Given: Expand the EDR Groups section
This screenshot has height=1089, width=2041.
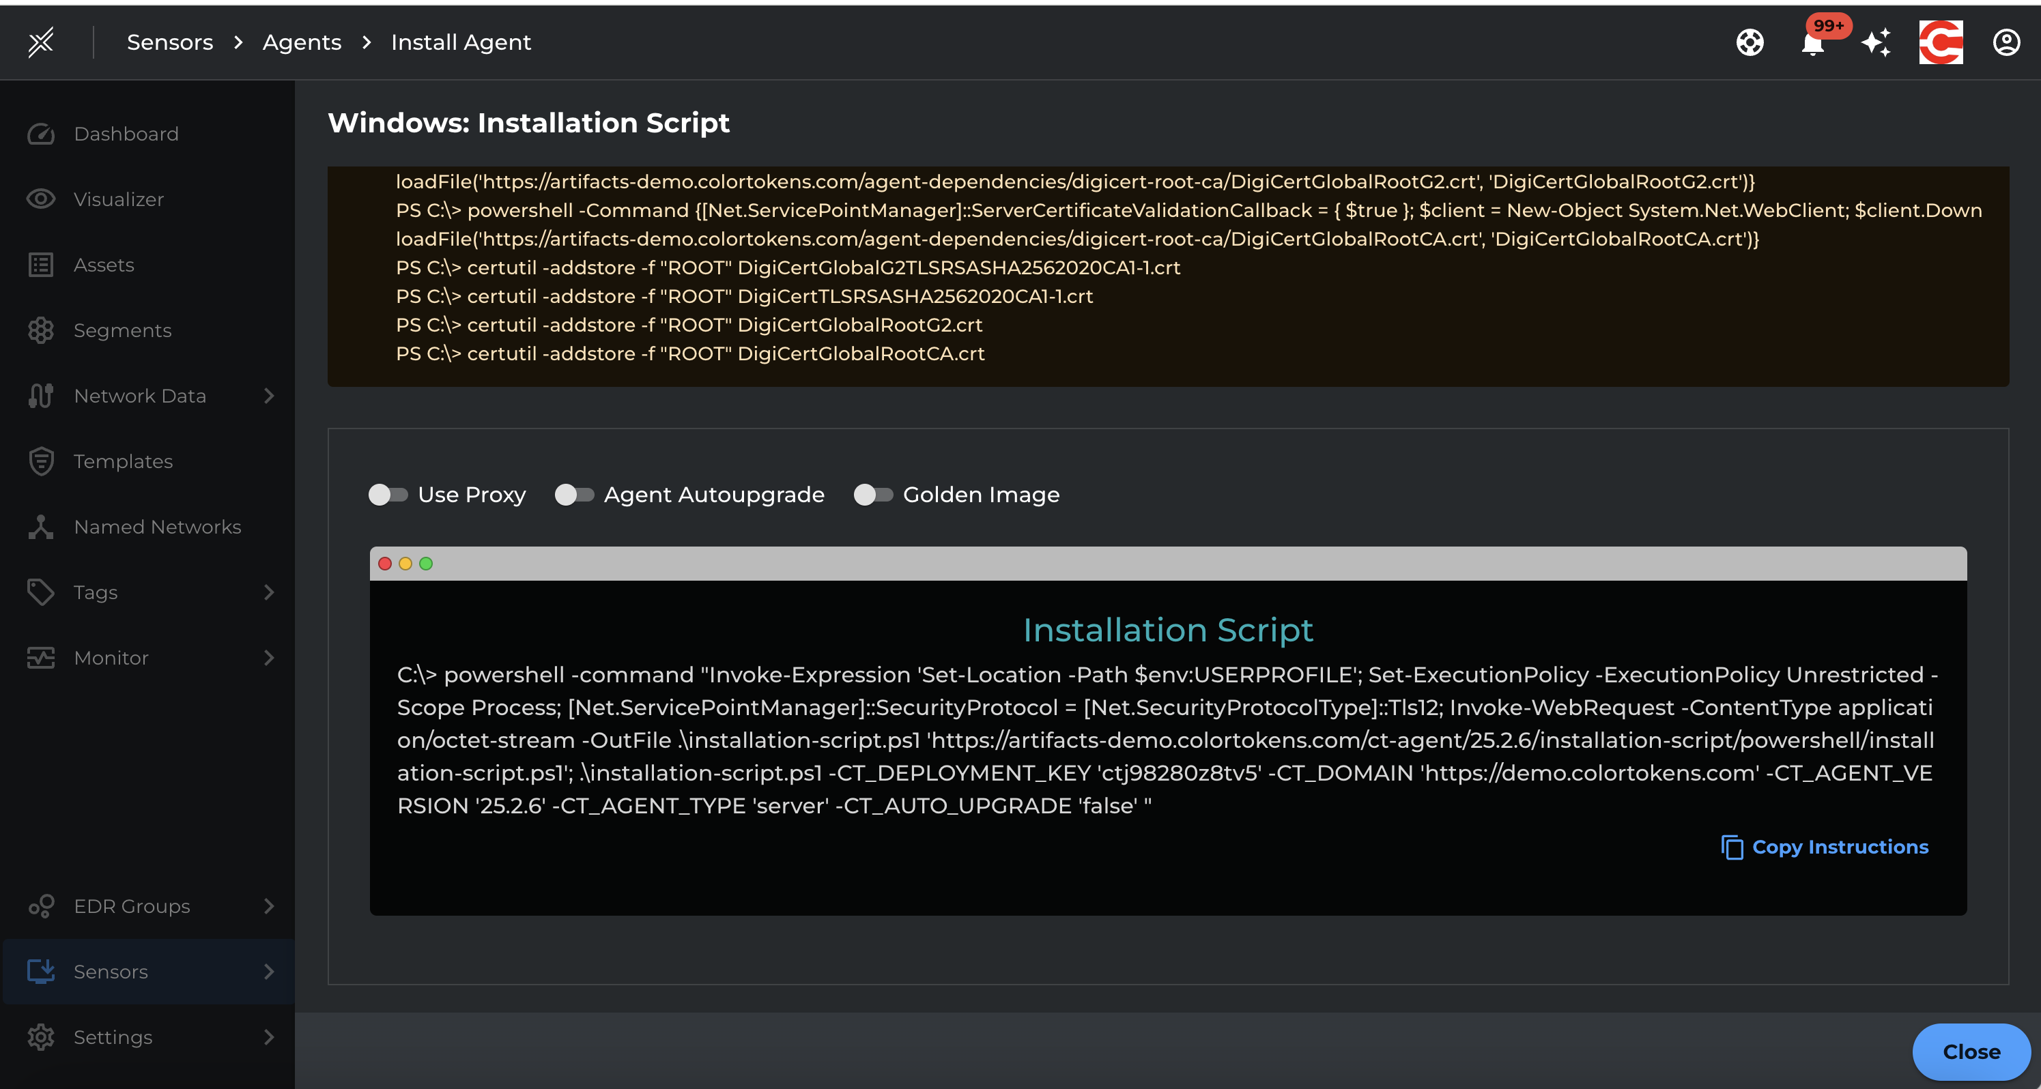Looking at the screenshot, I should pos(132,906).
